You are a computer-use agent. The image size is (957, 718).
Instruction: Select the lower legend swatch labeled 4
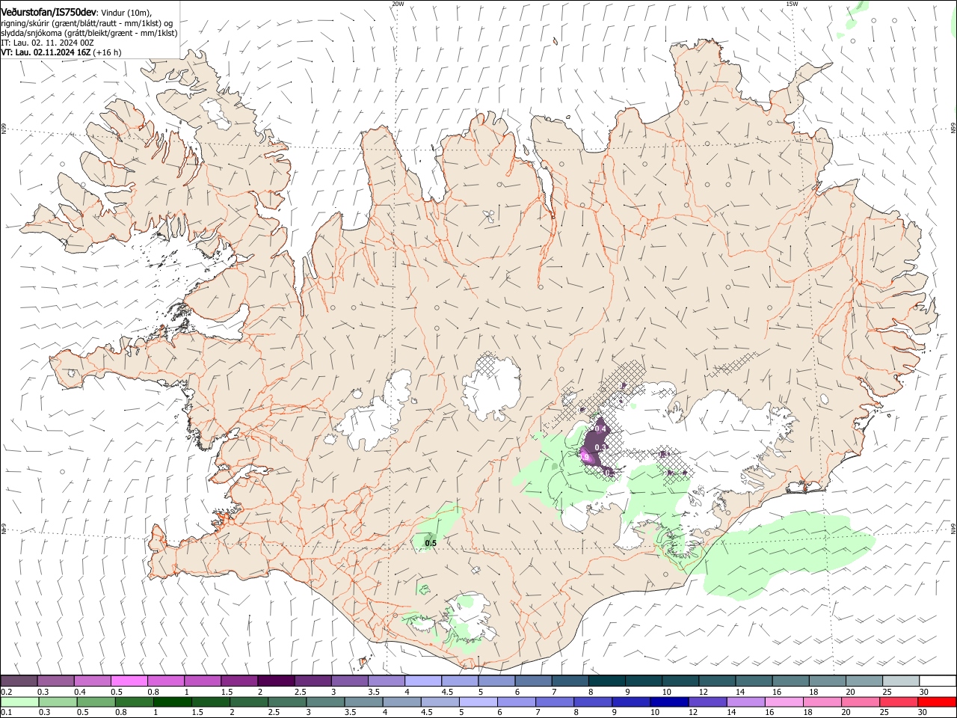[x=402, y=702]
